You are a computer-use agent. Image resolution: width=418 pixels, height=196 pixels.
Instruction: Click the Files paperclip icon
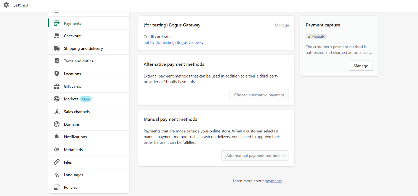[x=57, y=162]
